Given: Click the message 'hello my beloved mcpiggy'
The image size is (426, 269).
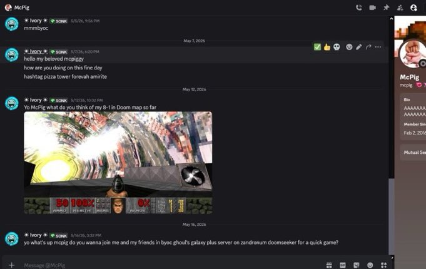Looking at the screenshot, I should coord(54,59).
